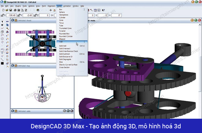Open the Window menu
This screenshot has height=133, width=202.
tap(75, 6)
